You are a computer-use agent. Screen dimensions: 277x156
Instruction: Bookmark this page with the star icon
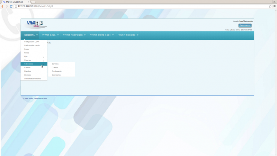point(270,6)
